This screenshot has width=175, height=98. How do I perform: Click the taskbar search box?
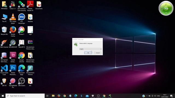(25, 96)
